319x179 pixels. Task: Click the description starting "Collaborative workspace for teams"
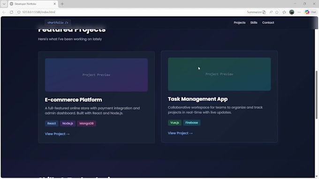point(215,110)
